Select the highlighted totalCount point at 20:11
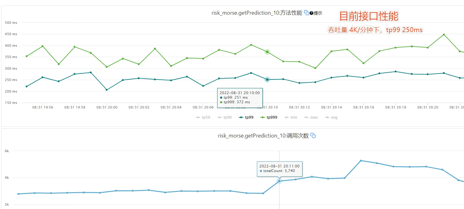Screen dimensions: 464x209 (279, 181)
